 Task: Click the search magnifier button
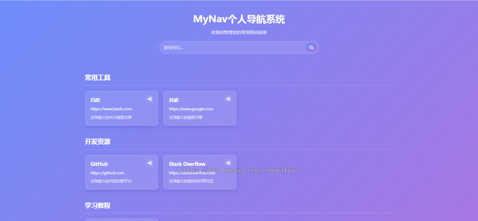click(311, 47)
